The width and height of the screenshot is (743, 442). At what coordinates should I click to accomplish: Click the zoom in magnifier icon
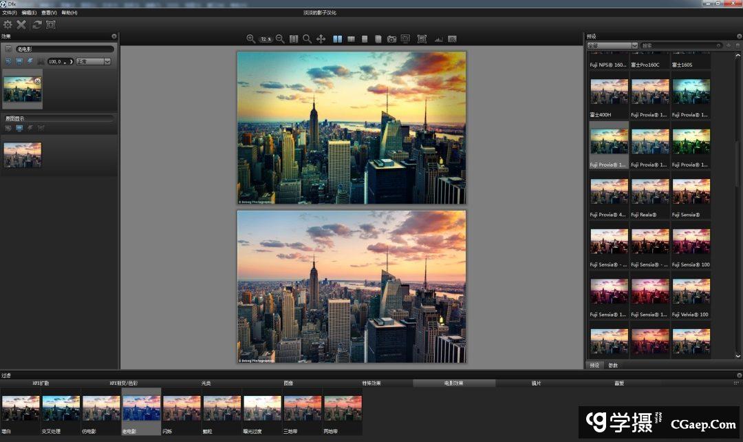[x=251, y=39]
